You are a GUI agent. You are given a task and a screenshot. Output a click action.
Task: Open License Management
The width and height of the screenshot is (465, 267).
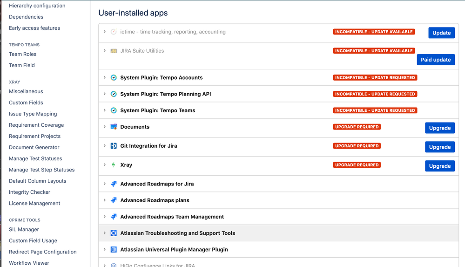(34, 204)
